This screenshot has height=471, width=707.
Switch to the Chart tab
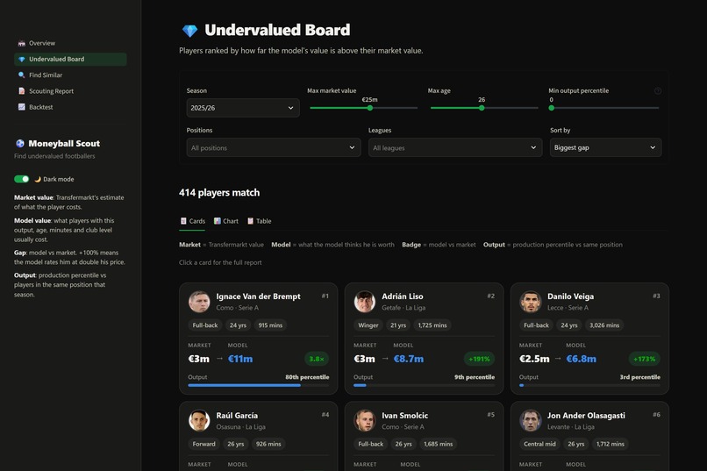(226, 221)
